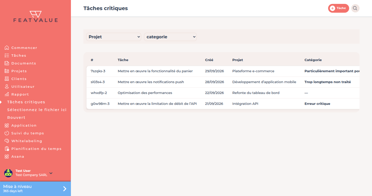Open task row 7szqks-3
The width and height of the screenshot is (372, 196).
point(223,71)
